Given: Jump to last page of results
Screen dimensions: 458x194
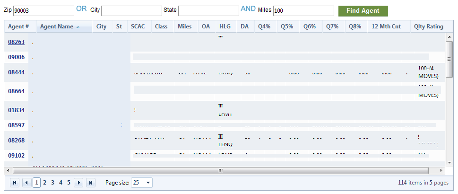Looking at the screenshot, I should [x=91, y=183].
